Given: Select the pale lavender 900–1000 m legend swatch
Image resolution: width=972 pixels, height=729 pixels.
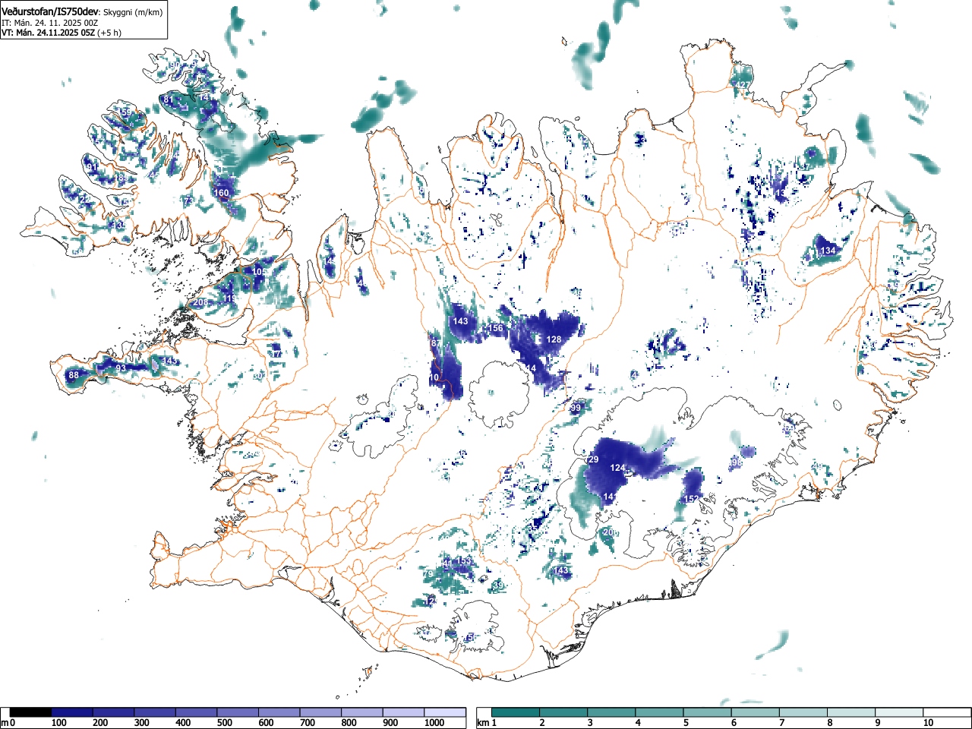Looking at the screenshot, I should click(x=403, y=712).
